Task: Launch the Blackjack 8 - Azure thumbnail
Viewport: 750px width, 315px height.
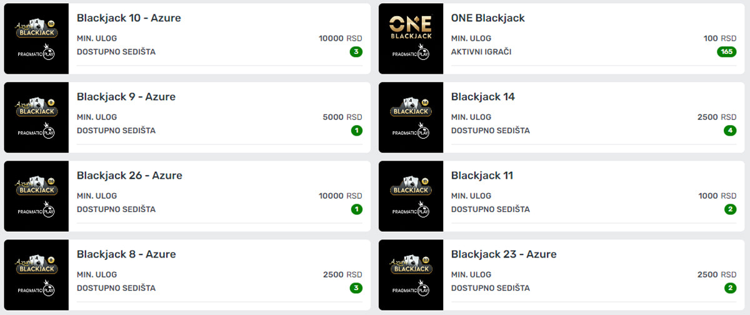Action: click(x=36, y=275)
